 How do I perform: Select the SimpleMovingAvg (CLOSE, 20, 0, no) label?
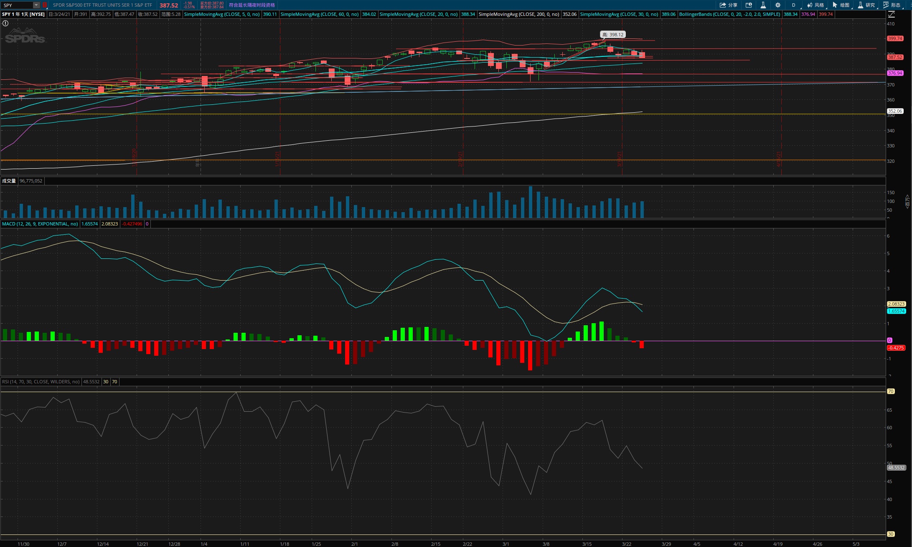419,14
